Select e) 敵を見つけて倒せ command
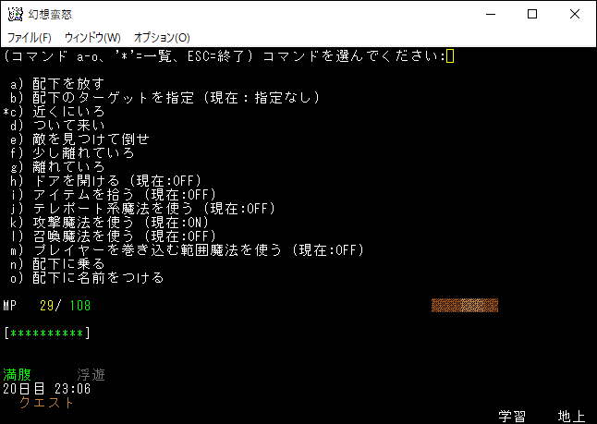This screenshot has width=597, height=424. (x=91, y=139)
